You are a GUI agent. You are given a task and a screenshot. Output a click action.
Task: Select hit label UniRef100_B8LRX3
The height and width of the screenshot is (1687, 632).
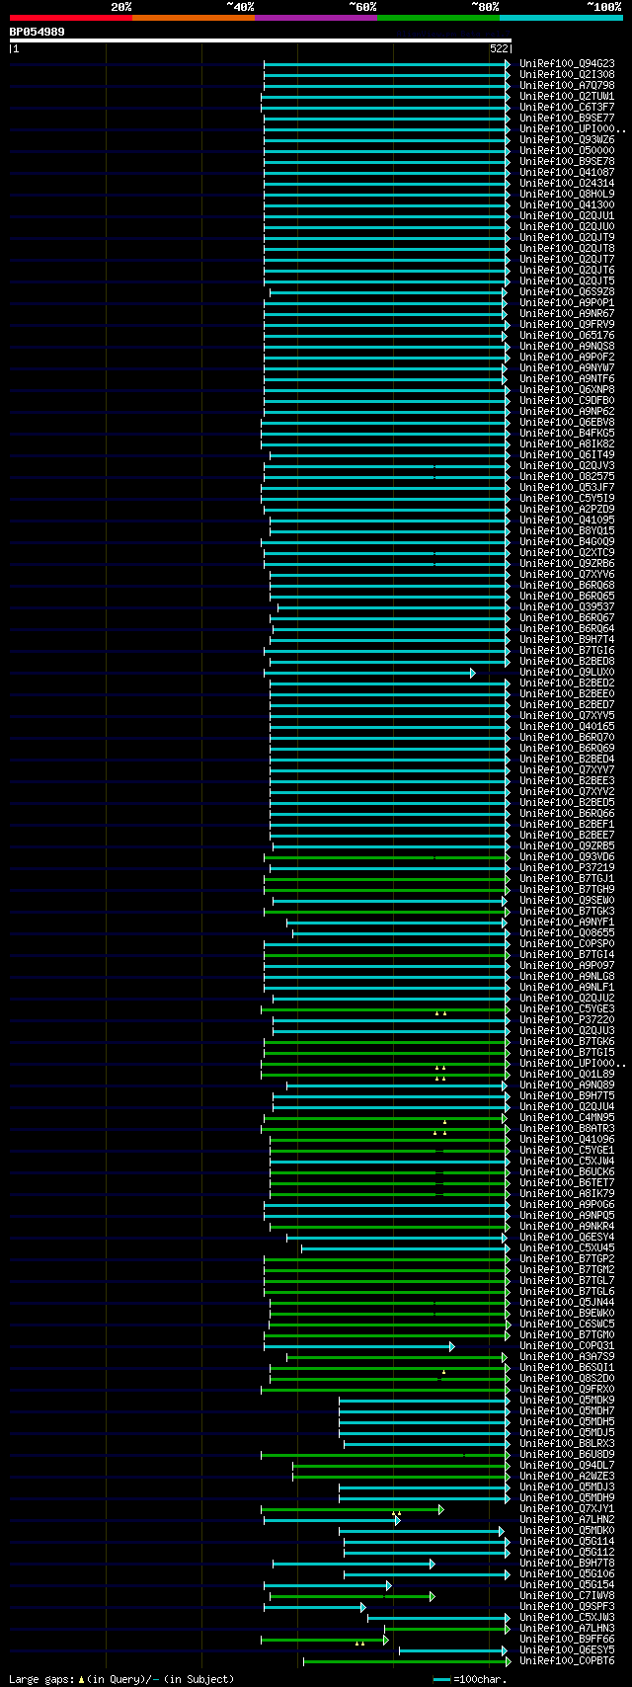tap(567, 1444)
